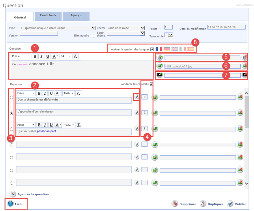254x211 pixels.
Task: Click pencil edit icon for first answer
Action: 137,97
